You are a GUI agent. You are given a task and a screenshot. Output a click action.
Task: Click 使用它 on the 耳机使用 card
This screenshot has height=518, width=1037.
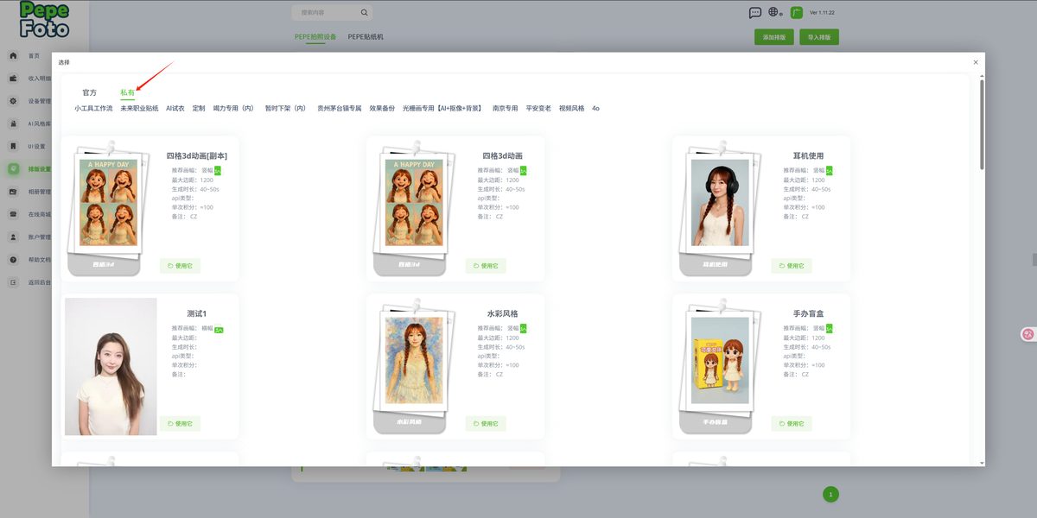(792, 266)
